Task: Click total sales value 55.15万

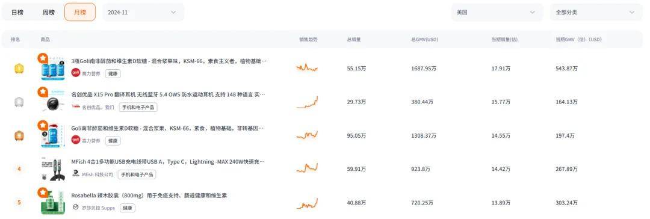Action: pos(356,69)
